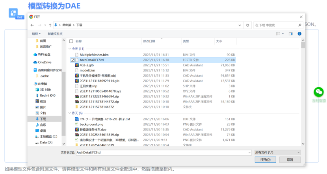Sort by 大小 column header
The width and height of the screenshot is (327, 174).
tap(219, 41)
